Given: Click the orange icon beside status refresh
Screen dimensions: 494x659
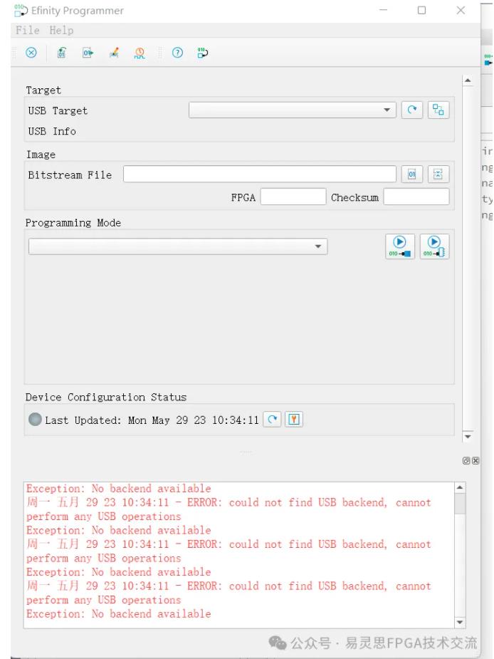Looking at the screenshot, I should [293, 420].
